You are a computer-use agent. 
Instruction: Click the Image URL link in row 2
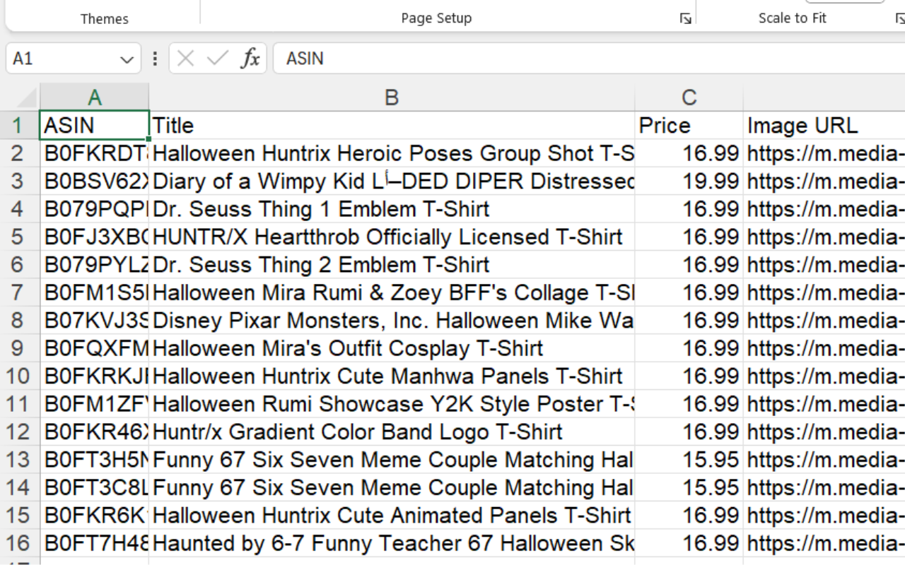824,153
